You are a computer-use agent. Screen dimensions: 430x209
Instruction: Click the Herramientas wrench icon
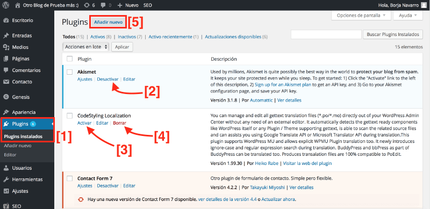(x=6, y=179)
